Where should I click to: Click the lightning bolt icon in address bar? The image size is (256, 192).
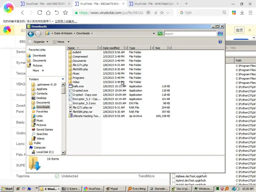[x=155, y=13]
